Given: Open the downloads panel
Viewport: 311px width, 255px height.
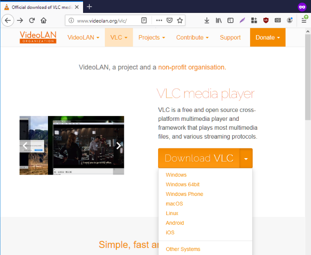Looking at the screenshot, I should [x=207, y=20].
